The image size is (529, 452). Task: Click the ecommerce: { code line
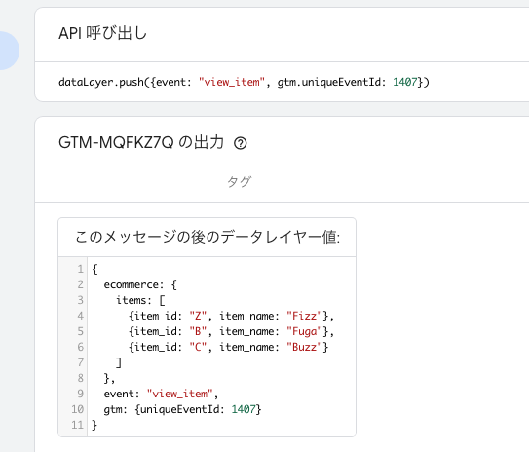[x=140, y=284]
